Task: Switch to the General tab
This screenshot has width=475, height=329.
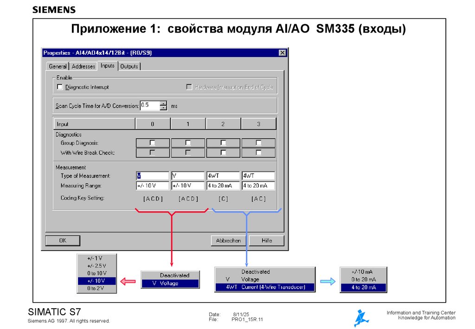Action: coord(58,66)
